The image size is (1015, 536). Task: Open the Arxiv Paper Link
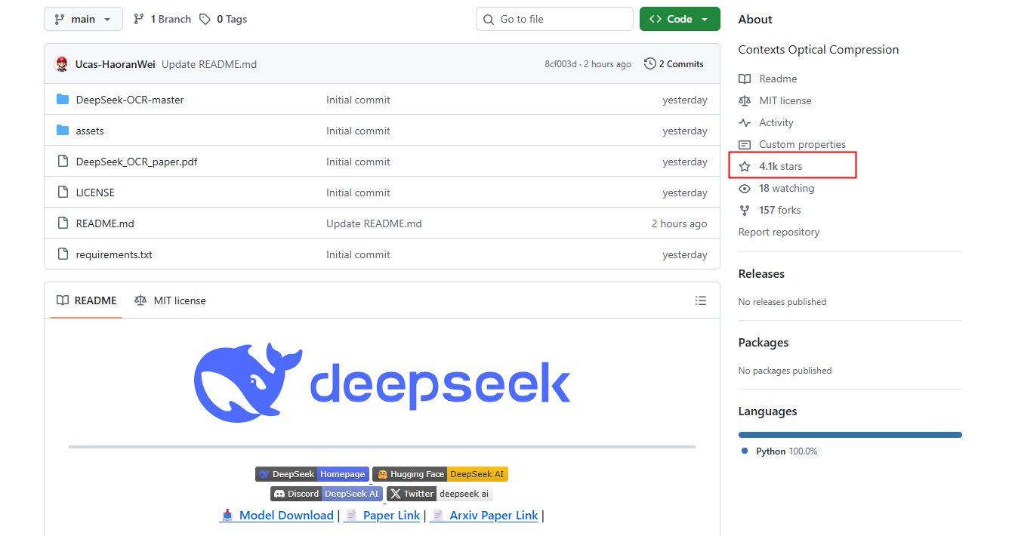point(484,516)
